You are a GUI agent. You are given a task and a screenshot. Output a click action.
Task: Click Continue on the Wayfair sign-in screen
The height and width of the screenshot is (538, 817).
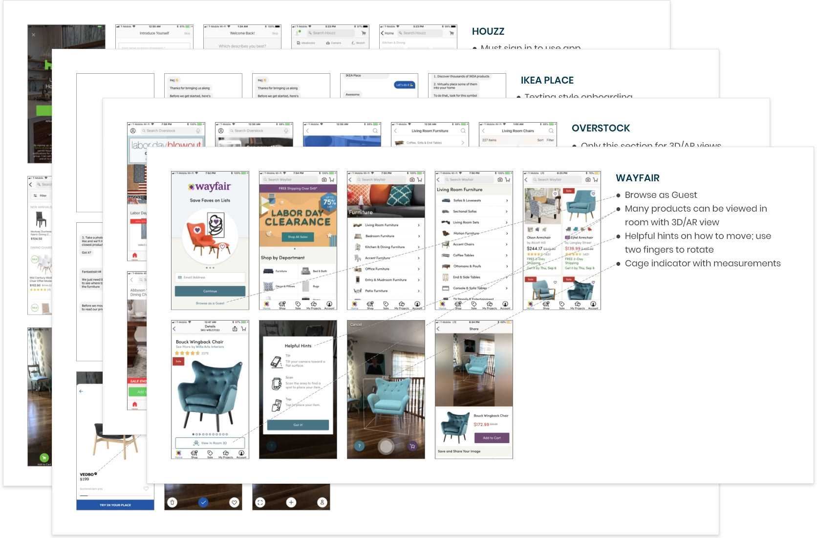[x=210, y=291]
